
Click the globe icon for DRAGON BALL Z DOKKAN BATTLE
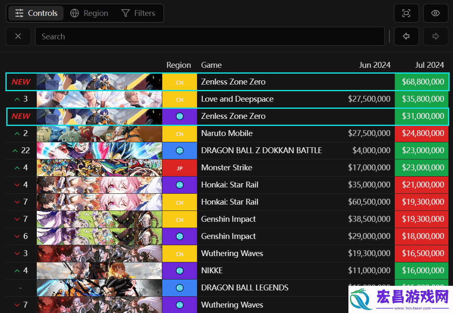179,151
